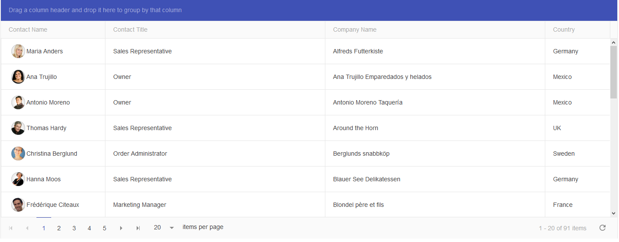Sort by the Contact Name column header

(28, 29)
